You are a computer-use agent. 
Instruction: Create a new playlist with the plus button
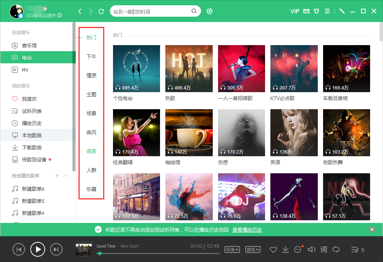(x=56, y=176)
